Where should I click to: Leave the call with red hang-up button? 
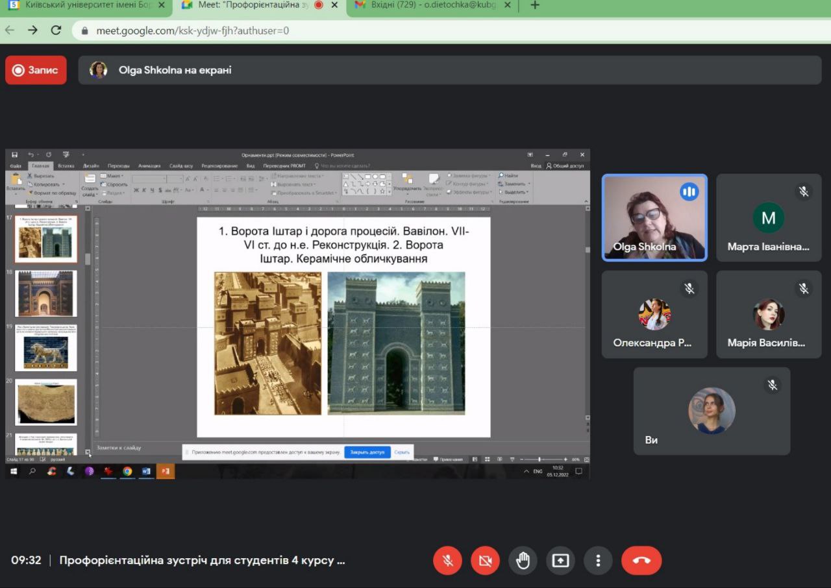(641, 561)
